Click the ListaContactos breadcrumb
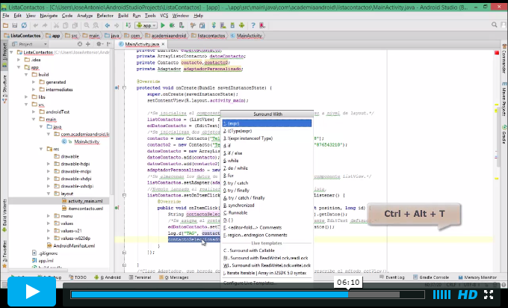Viewport: 508px width, 308px height. click(22, 36)
